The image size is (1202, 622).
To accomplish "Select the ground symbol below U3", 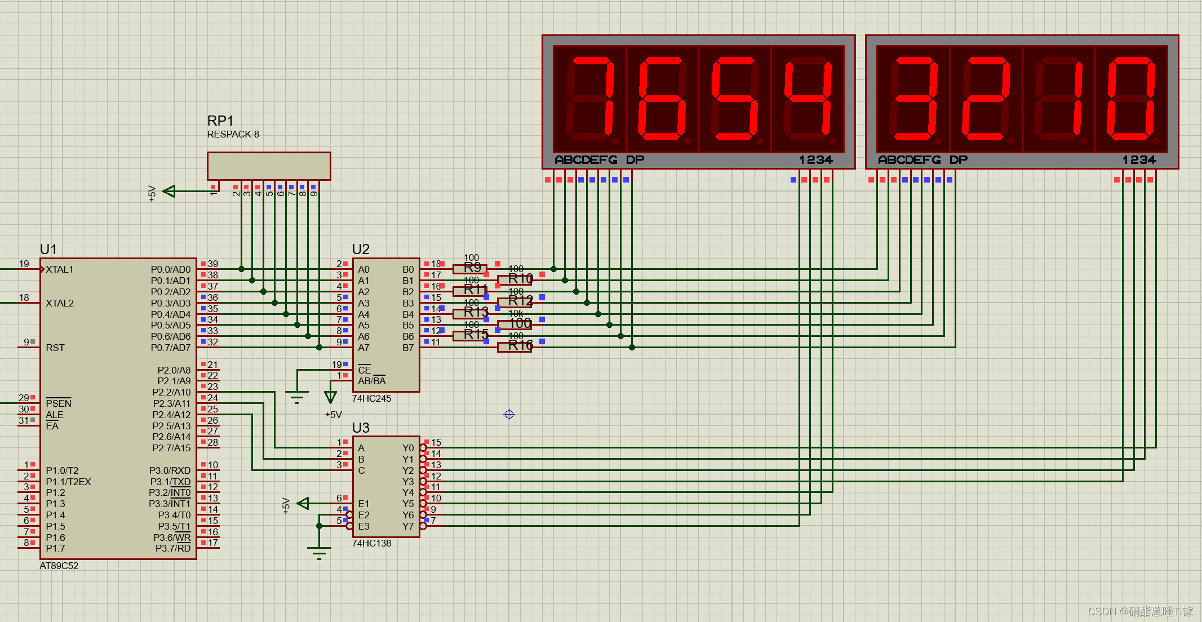I will pos(319,553).
